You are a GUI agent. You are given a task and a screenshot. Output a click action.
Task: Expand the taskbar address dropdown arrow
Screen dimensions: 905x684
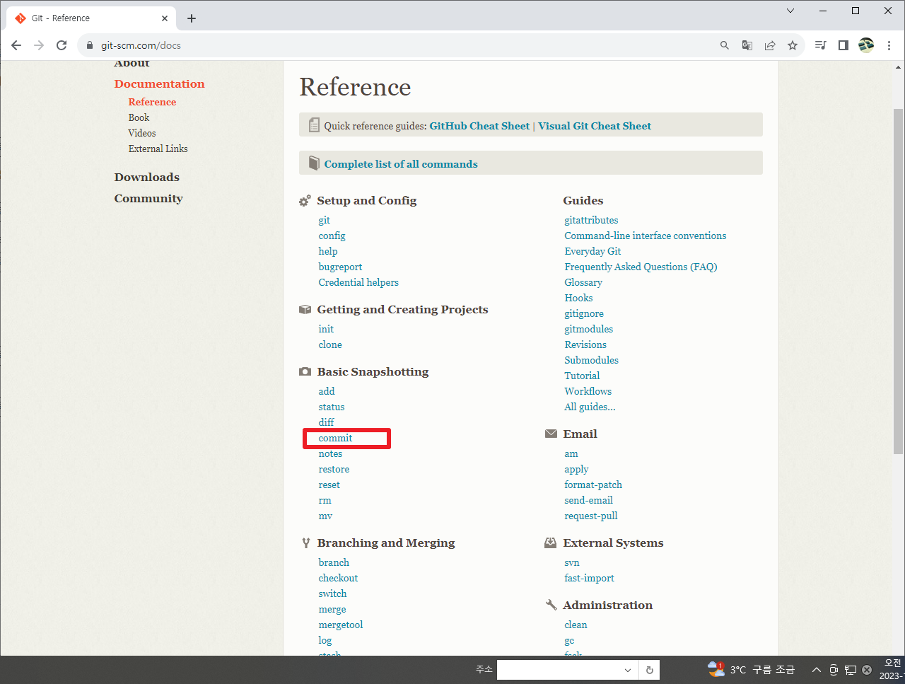click(x=627, y=670)
